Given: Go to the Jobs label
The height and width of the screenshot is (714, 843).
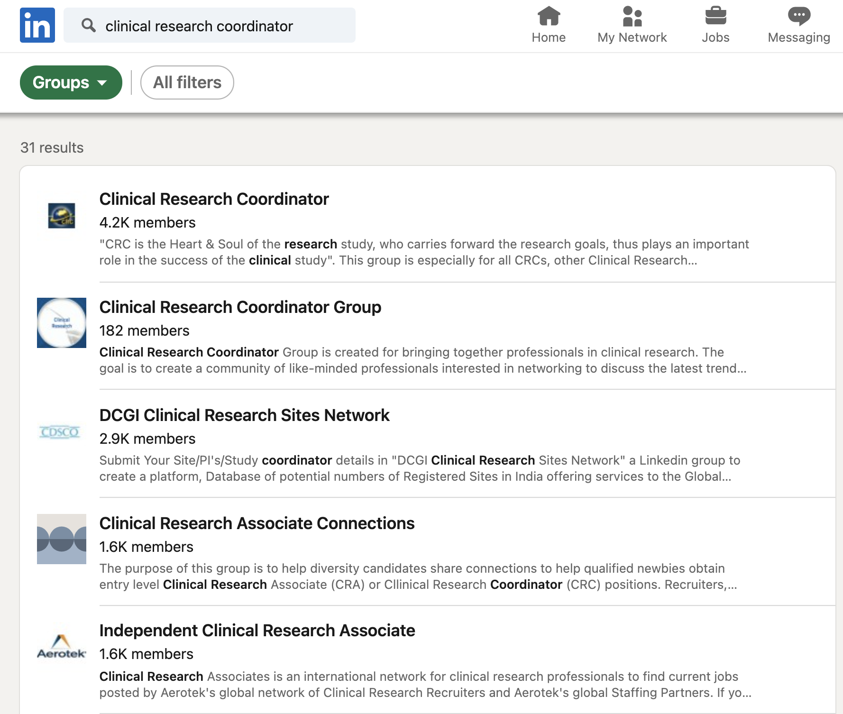Looking at the screenshot, I should [x=715, y=37].
